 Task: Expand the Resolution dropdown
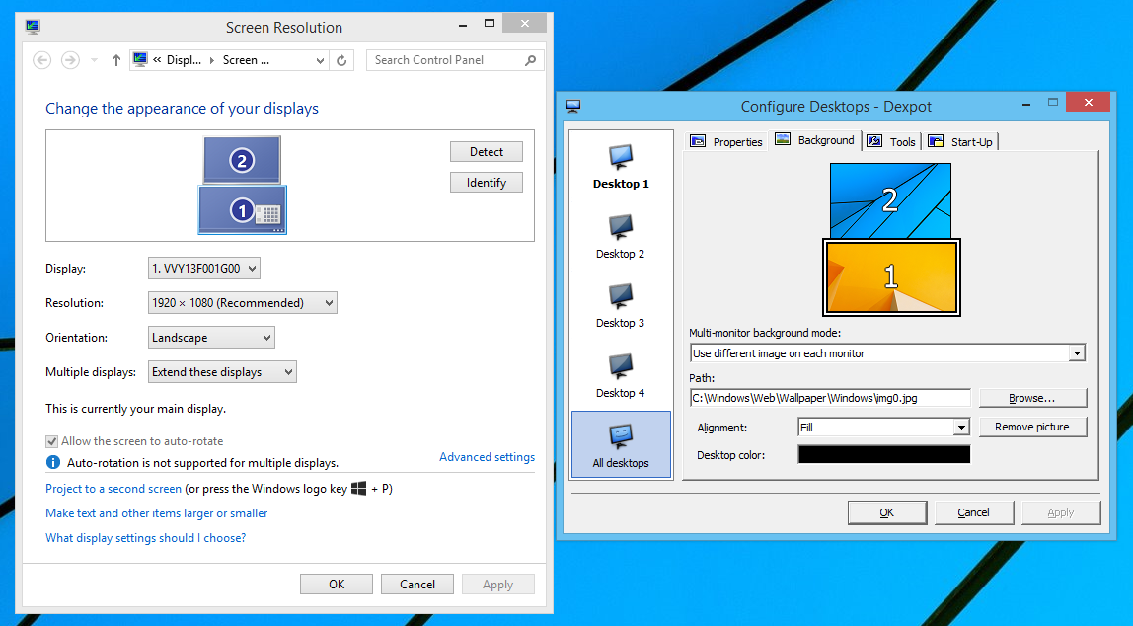coord(242,303)
